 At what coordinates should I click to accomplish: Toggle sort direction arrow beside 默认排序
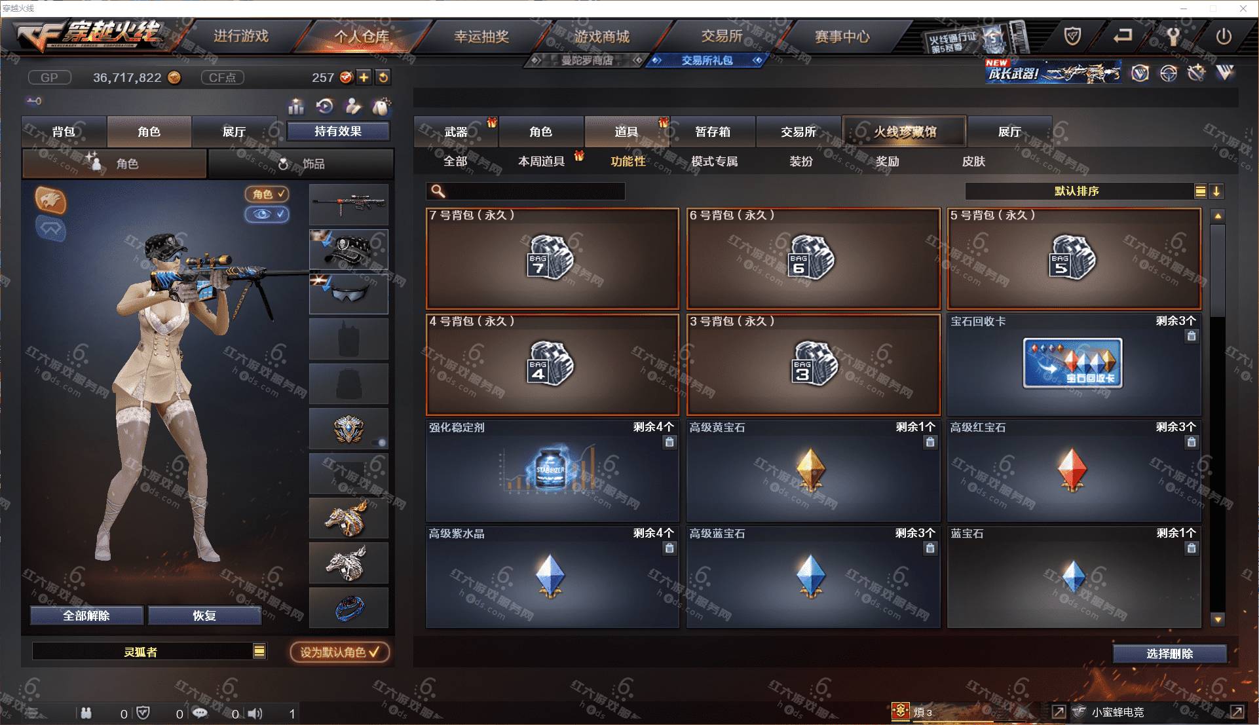(x=1216, y=191)
